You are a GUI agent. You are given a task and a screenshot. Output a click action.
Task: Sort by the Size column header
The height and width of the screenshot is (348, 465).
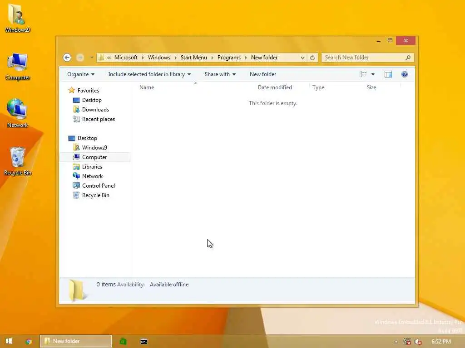pos(371,87)
